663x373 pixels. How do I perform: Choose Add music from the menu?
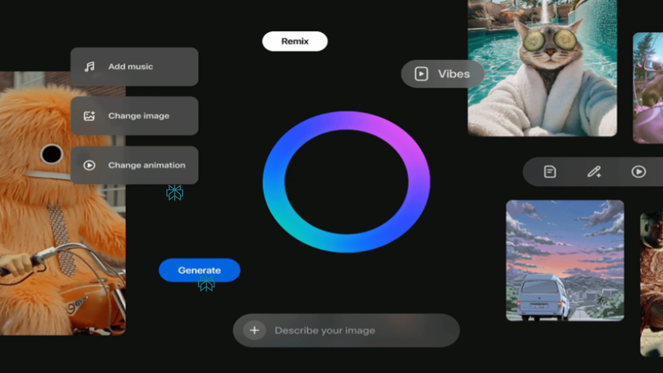[134, 67]
